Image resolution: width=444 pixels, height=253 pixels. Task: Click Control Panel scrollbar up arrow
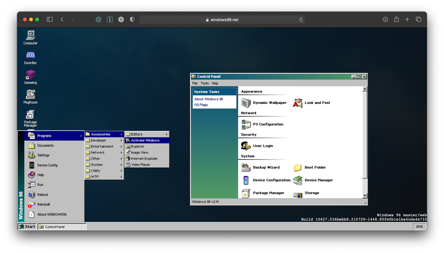365,89
